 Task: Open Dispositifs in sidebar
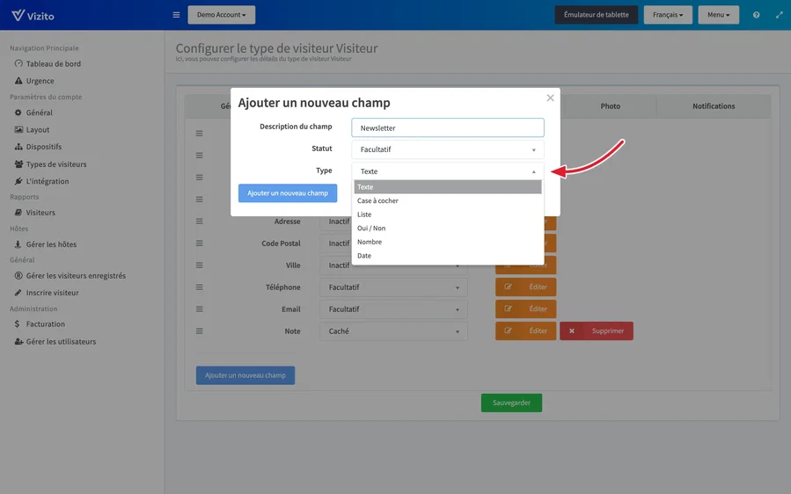point(44,147)
